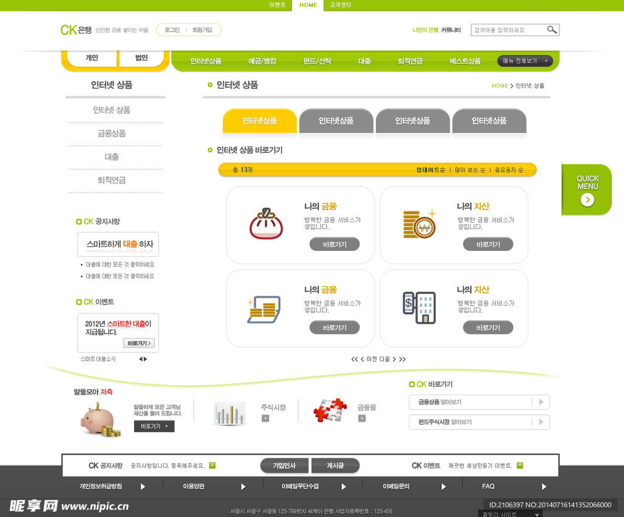Sort by 많이 보는 순
The image size is (624, 517).
coord(470,170)
